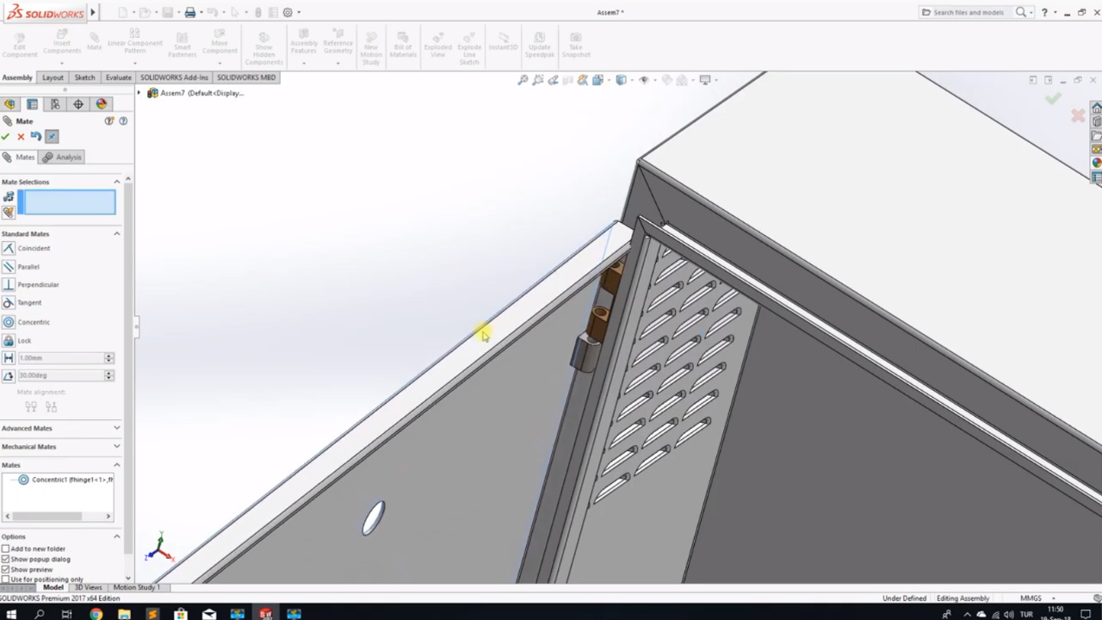Screen dimensions: 1102x620
Task: Click Zoom to Fit in view toolbar
Action: (x=523, y=80)
